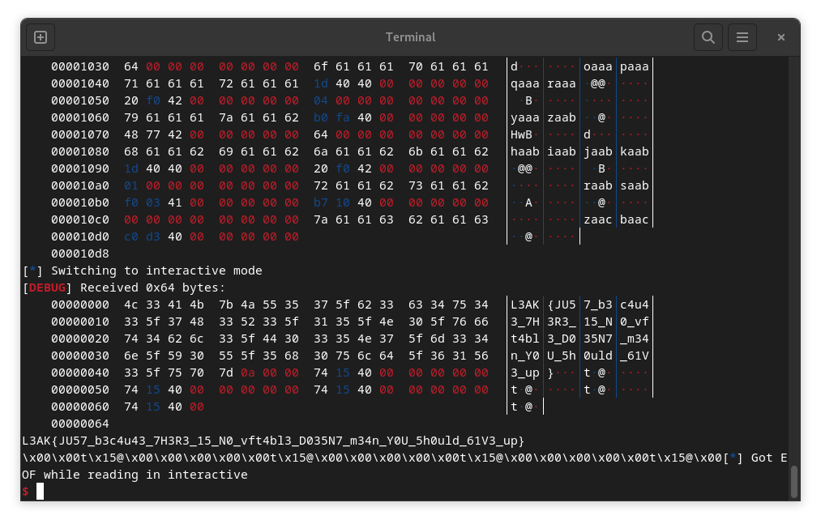Click 'Received 0x64 bytes' text
The height and width of the screenshot is (524, 821).
pos(152,288)
